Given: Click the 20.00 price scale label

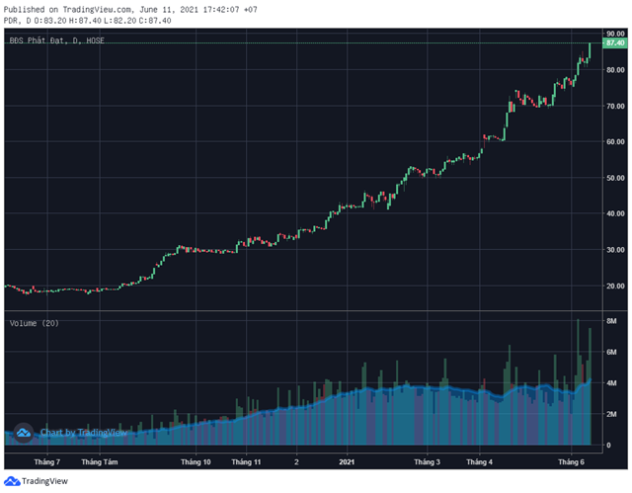Looking at the screenshot, I should pyautogui.click(x=615, y=286).
